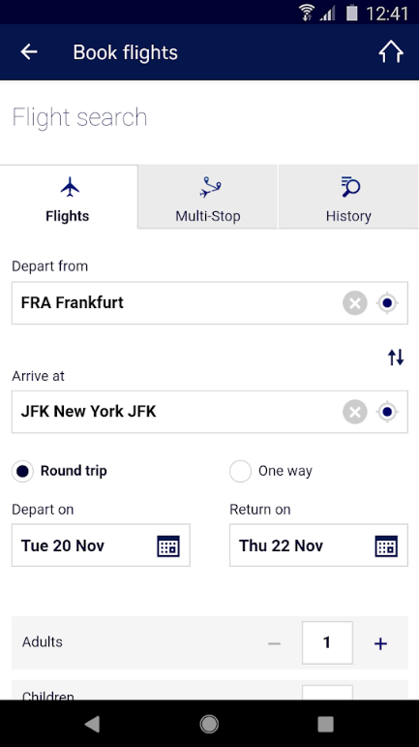Tap the back arrow in header
Image resolution: width=419 pixels, height=747 pixels.
[28, 52]
